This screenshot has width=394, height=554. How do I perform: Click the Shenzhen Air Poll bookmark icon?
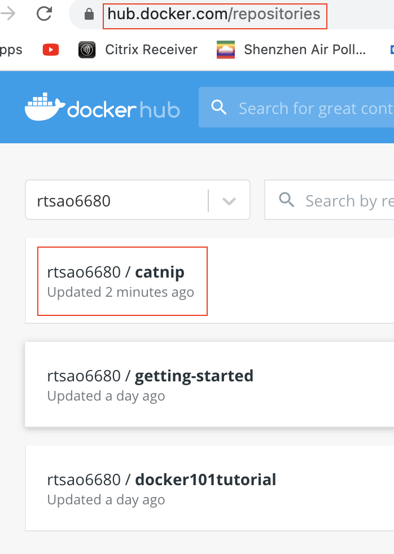[x=226, y=50]
